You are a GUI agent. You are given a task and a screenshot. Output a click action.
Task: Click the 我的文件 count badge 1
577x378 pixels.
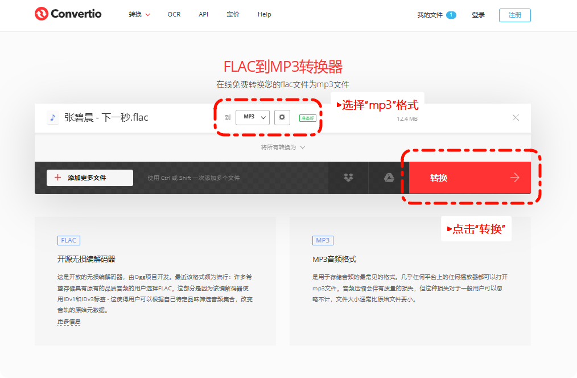pyautogui.click(x=451, y=15)
